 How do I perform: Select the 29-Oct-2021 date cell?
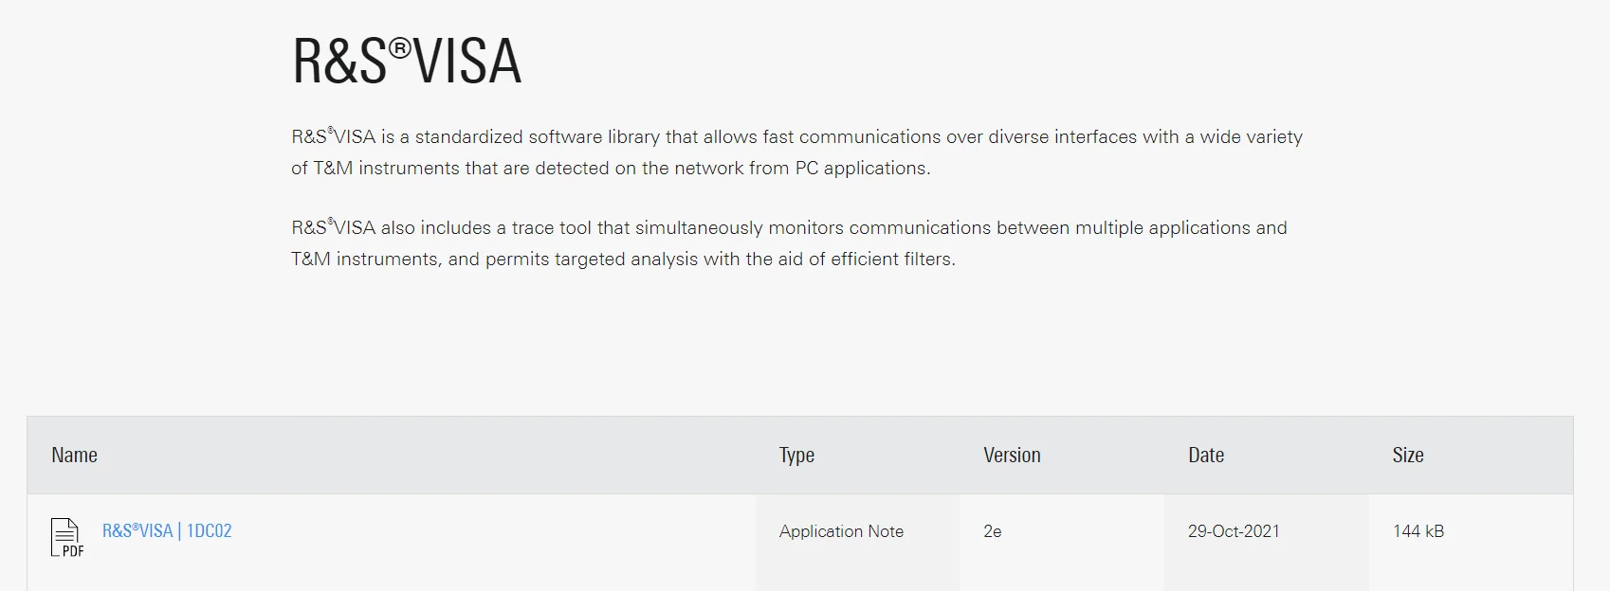click(x=1234, y=531)
